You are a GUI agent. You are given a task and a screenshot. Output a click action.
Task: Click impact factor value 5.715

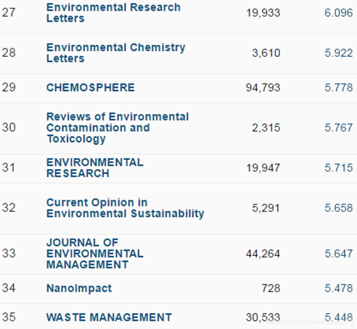(338, 168)
